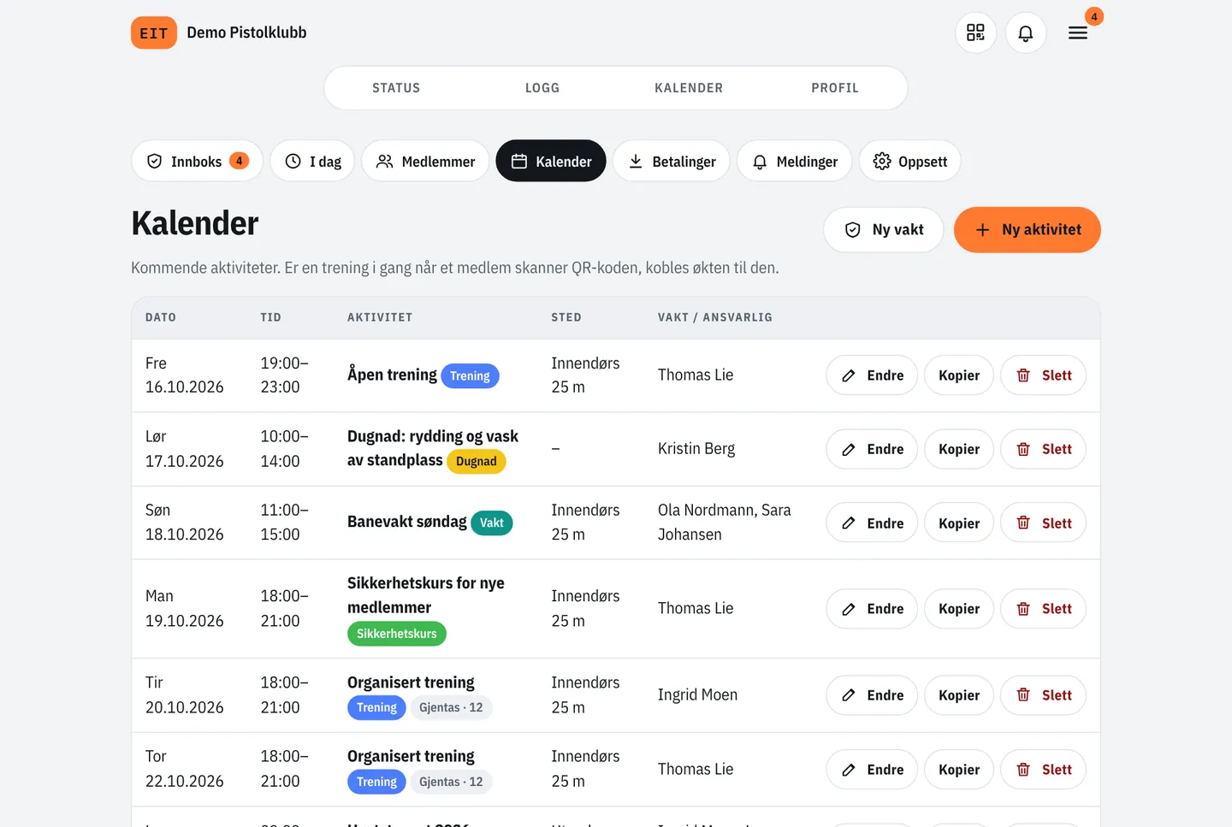This screenshot has height=827, width=1232.
Task: Switch to the KALENDER top tab
Action: [x=689, y=88]
